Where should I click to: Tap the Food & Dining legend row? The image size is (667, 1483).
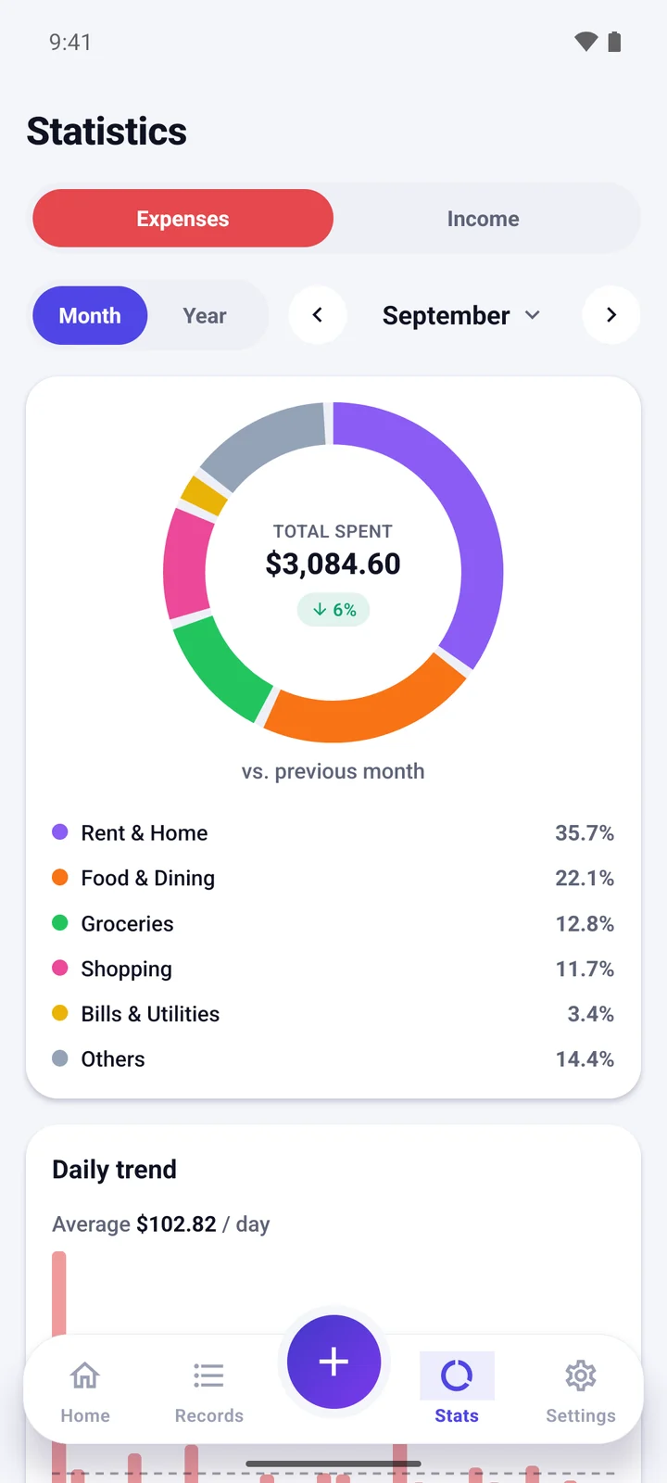click(333, 878)
